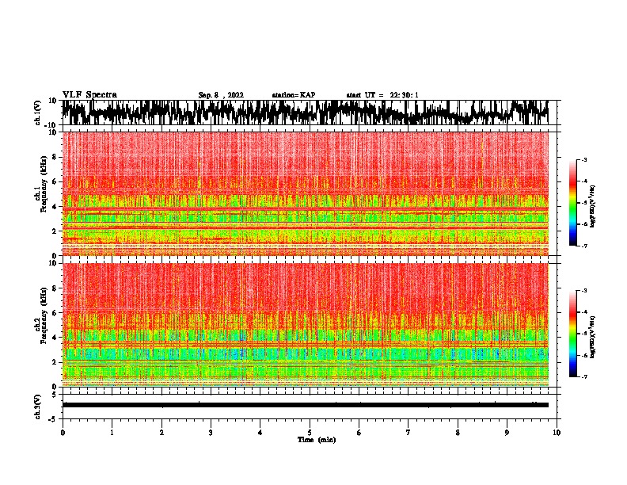Screen dimensions: 627x485
Task: Click the "5" tick on time axis
Action: (310, 433)
